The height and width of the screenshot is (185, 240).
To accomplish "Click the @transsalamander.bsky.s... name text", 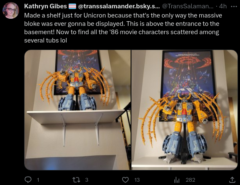I will click(119, 6).
